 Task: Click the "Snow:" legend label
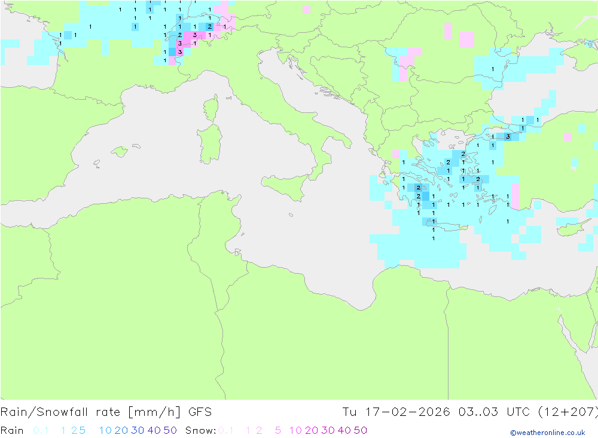[200, 430]
